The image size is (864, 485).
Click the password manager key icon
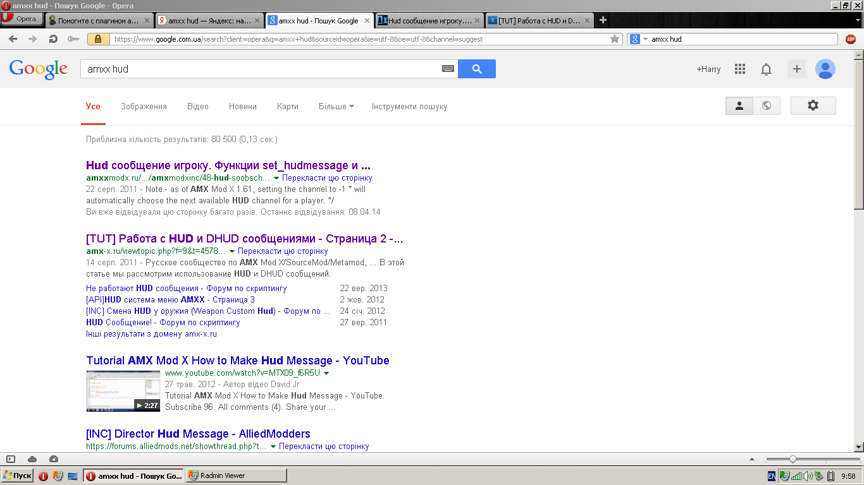click(73, 39)
